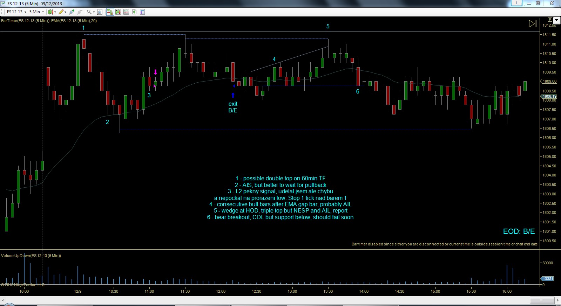
Task: Click the 12/9 date label on time axis
Action: pyautogui.click(x=78, y=291)
